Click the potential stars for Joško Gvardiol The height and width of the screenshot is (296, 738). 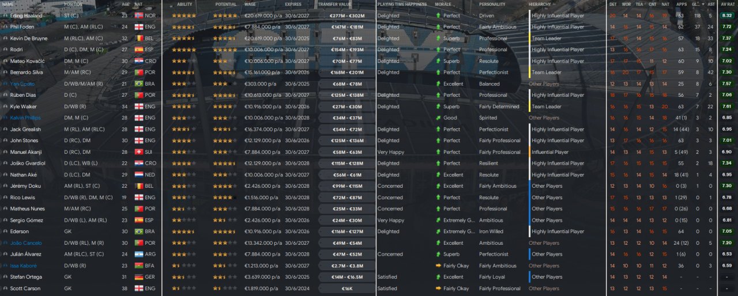[x=224, y=164]
